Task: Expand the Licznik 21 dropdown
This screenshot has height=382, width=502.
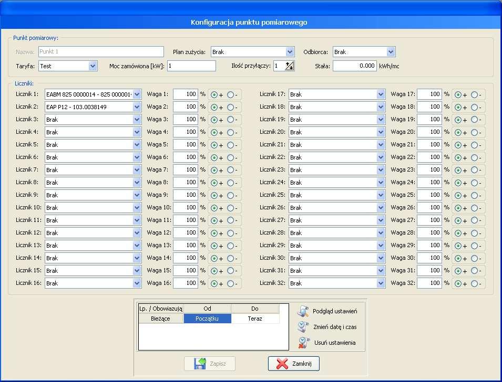Action: pos(381,144)
